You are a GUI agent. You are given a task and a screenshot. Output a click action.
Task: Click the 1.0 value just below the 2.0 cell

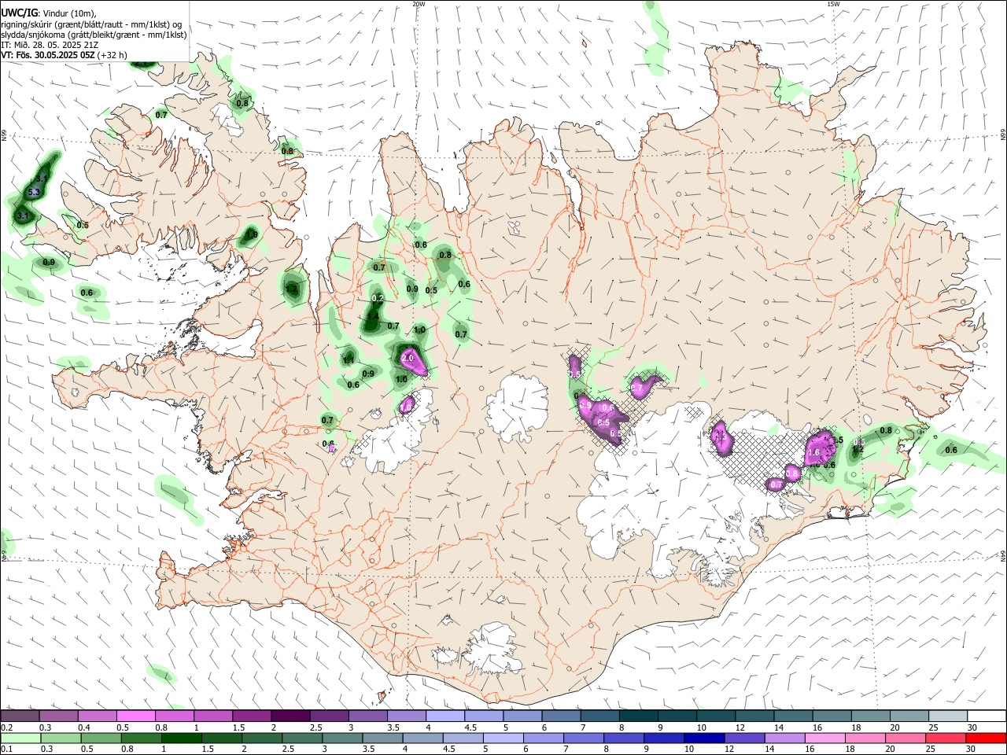401,380
